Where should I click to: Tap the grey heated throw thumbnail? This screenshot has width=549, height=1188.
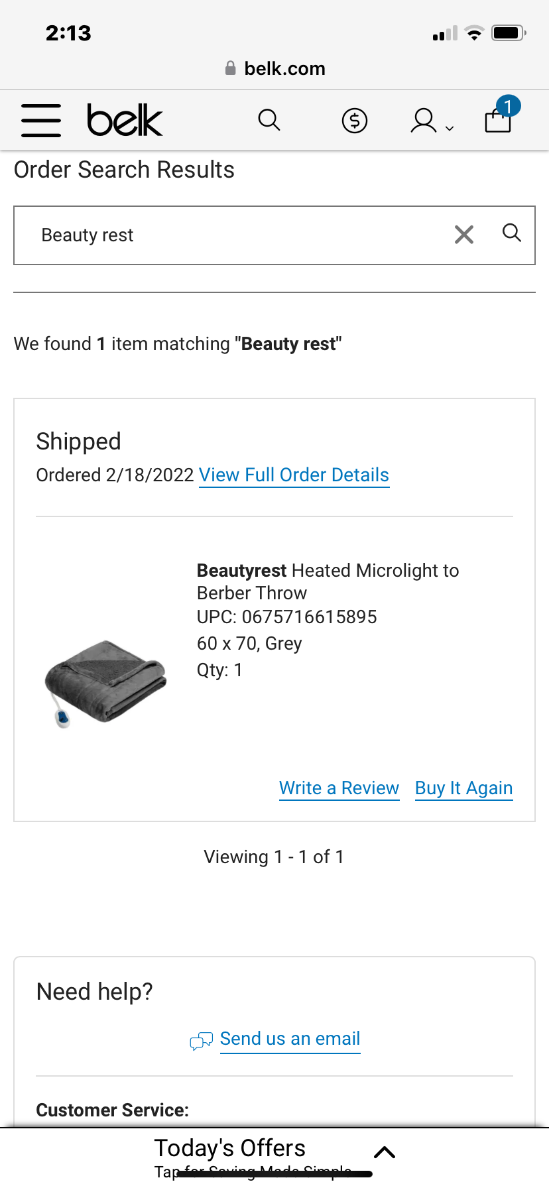pyautogui.click(x=106, y=683)
